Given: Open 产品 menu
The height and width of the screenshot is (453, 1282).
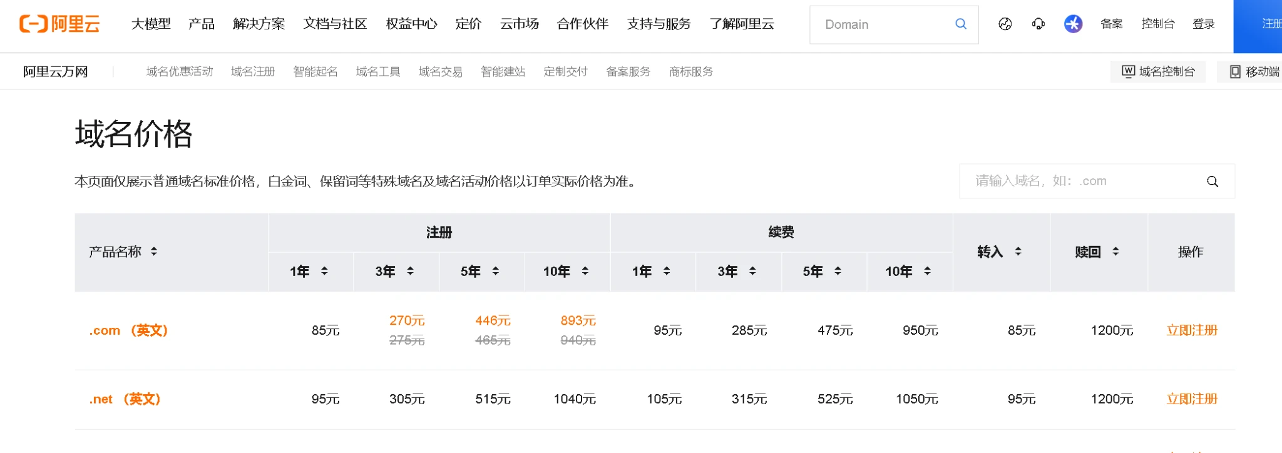Looking at the screenshot, I should pyautogui.click(x=202, y=24).
